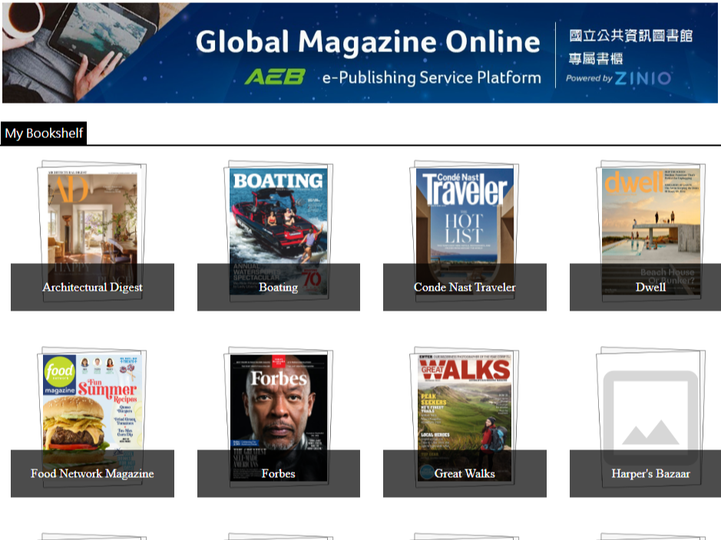Click the Harper's Bazaar title label

pos(650,474)
